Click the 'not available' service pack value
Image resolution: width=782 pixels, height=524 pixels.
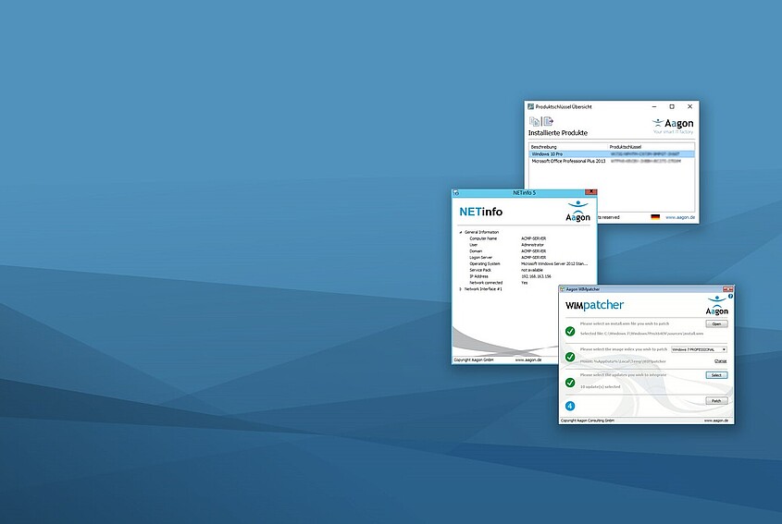[532, 270]
